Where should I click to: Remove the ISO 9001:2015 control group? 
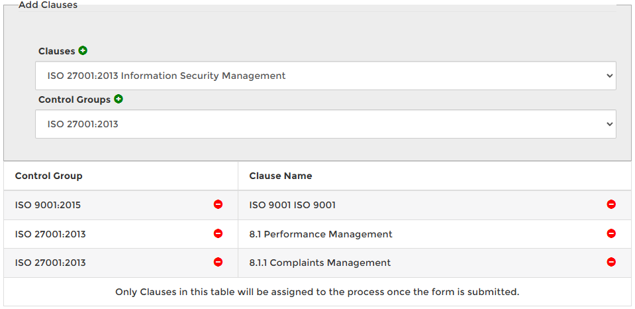218,204
